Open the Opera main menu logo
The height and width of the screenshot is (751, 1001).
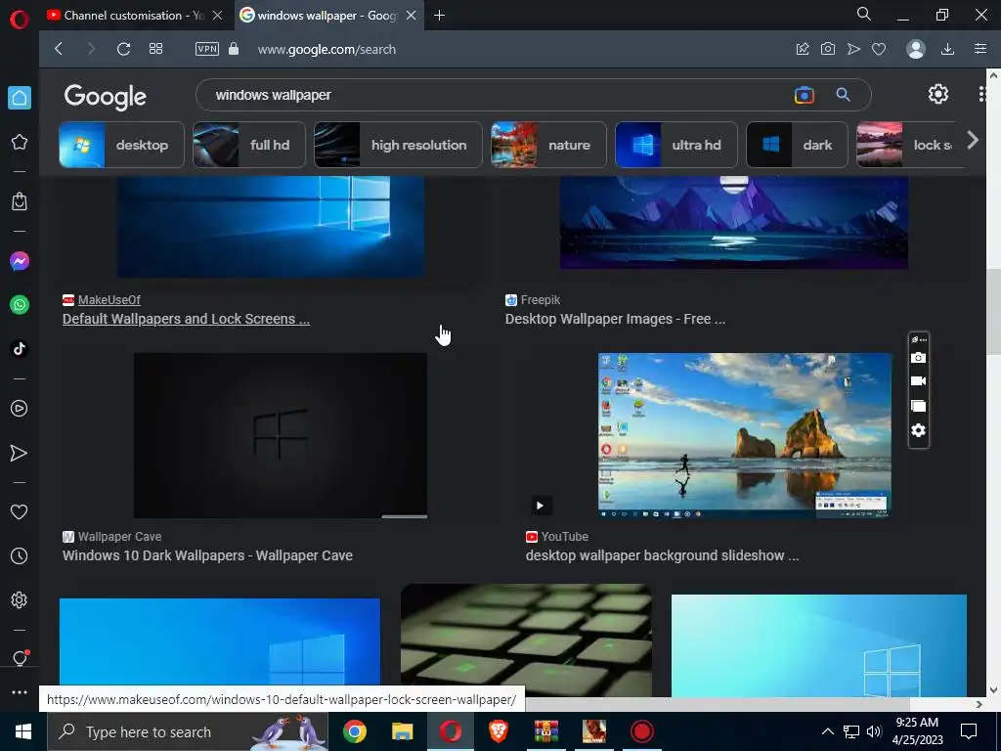pos(20,20)
